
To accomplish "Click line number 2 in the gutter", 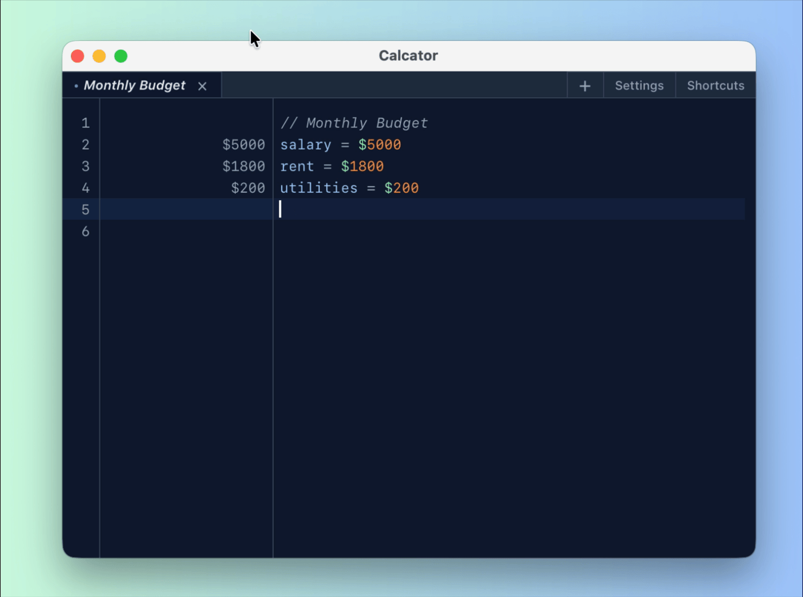I will point(85,144).
